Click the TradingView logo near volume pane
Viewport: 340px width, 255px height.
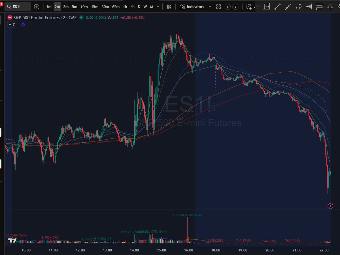pos(12,241)
